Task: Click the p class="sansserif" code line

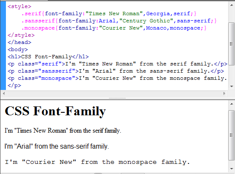Action: click(x=116, y=71)
